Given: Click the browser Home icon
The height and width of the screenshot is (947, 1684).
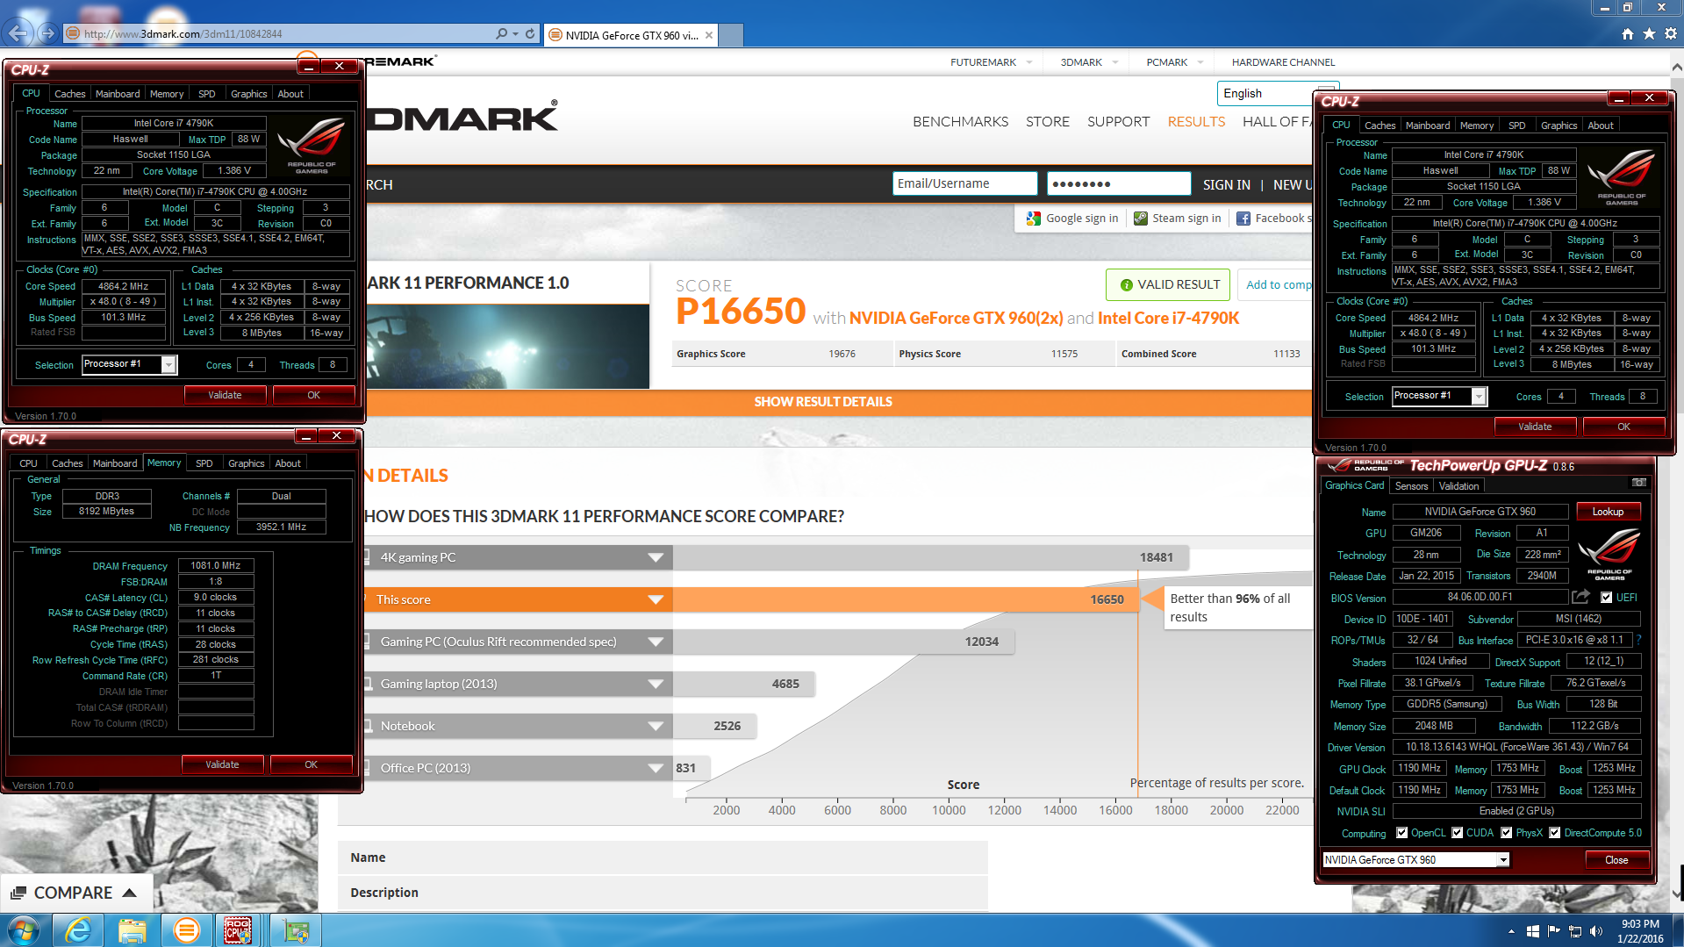Looking at the screenshot, I should 1628,33.
